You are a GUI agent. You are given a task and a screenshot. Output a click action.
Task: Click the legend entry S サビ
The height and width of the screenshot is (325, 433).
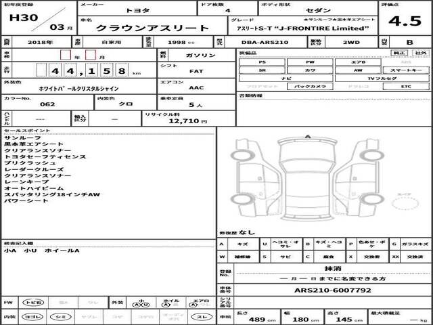click(x=281, y=257)
